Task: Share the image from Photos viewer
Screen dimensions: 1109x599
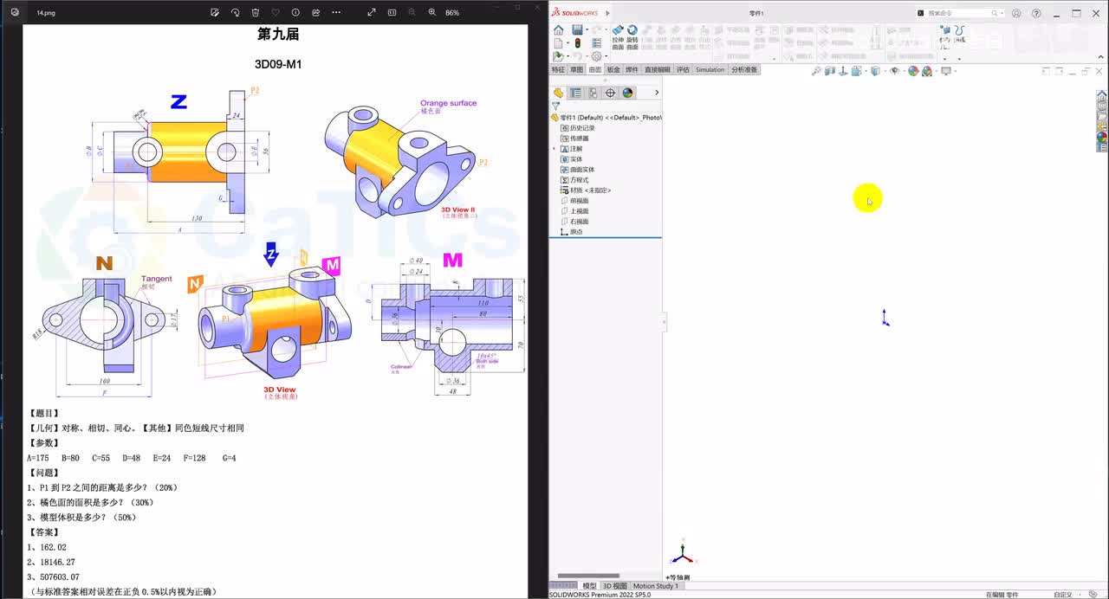Action: pyautogui.click(x=315, y=13)
